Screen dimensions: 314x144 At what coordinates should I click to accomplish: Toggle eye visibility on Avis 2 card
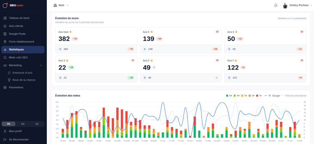point(217,60)
